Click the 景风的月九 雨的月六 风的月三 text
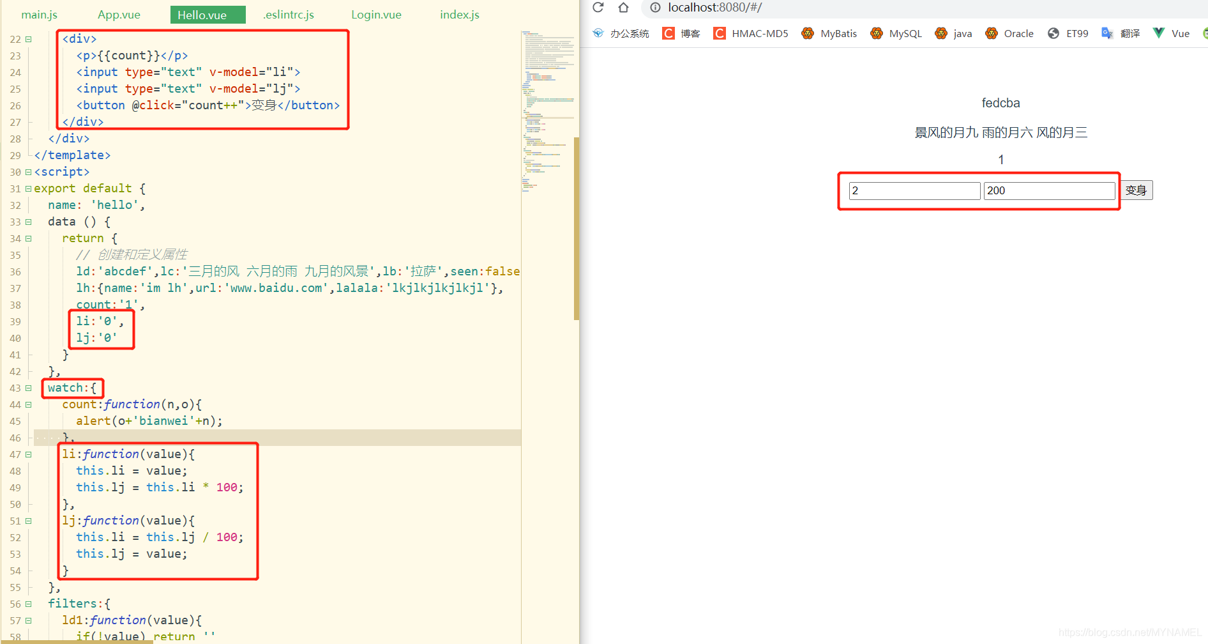 (x=1000, y=132)
